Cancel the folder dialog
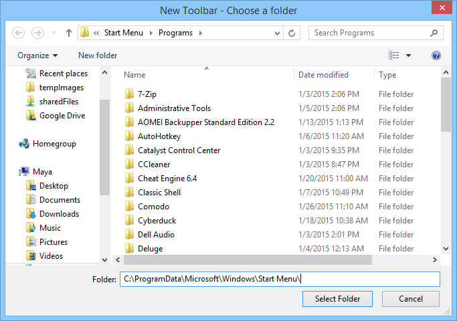Image resolution: width=457 pixels, height=321 pixels. pos(411,299)
